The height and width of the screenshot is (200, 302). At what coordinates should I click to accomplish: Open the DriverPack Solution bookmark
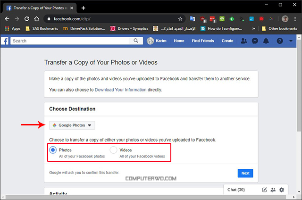tap(84, 29)
